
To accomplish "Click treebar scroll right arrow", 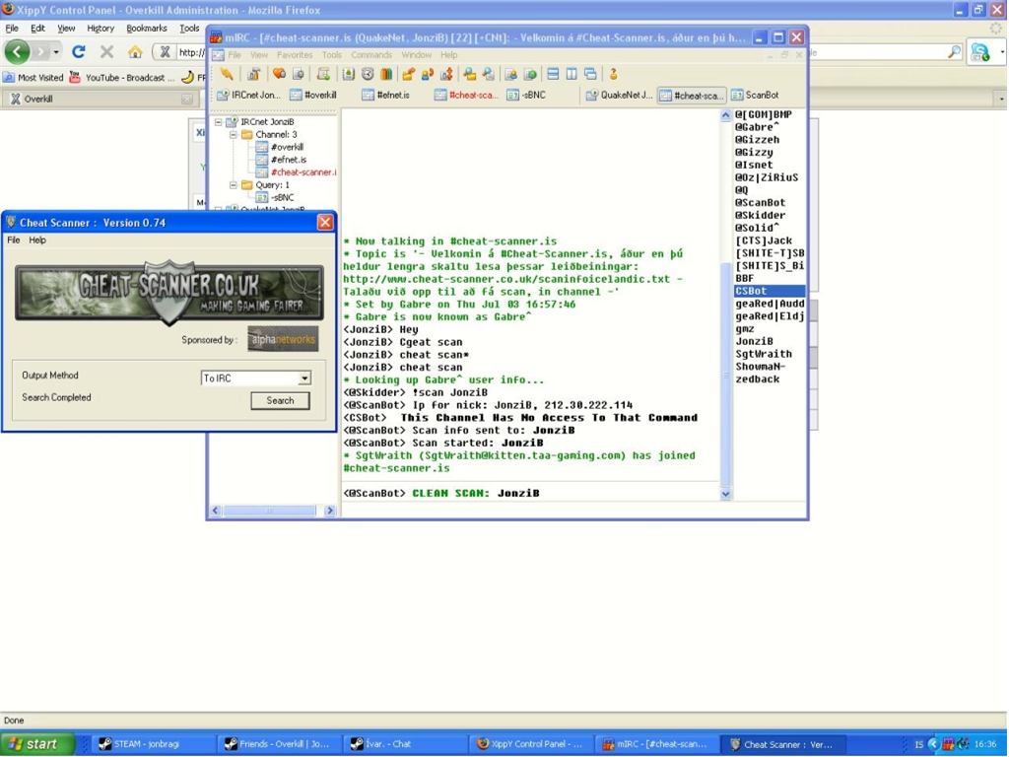I will 330,511.
